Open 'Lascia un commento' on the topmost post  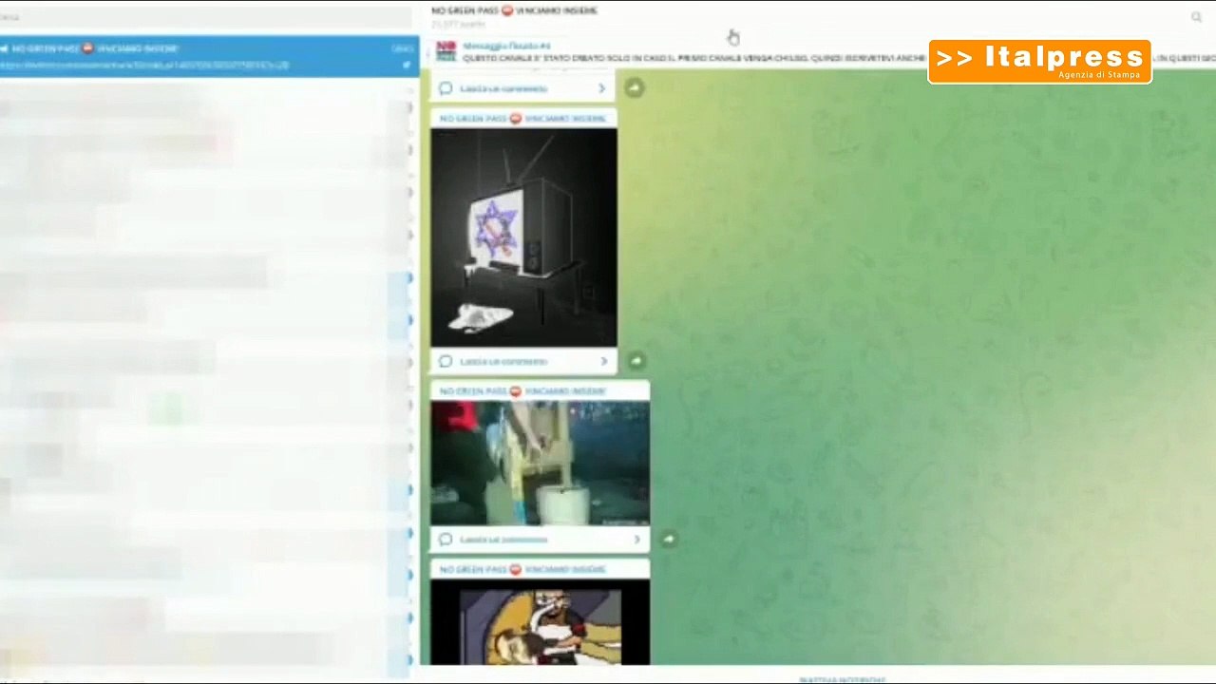pyautogui.click(x=503, y=88)
